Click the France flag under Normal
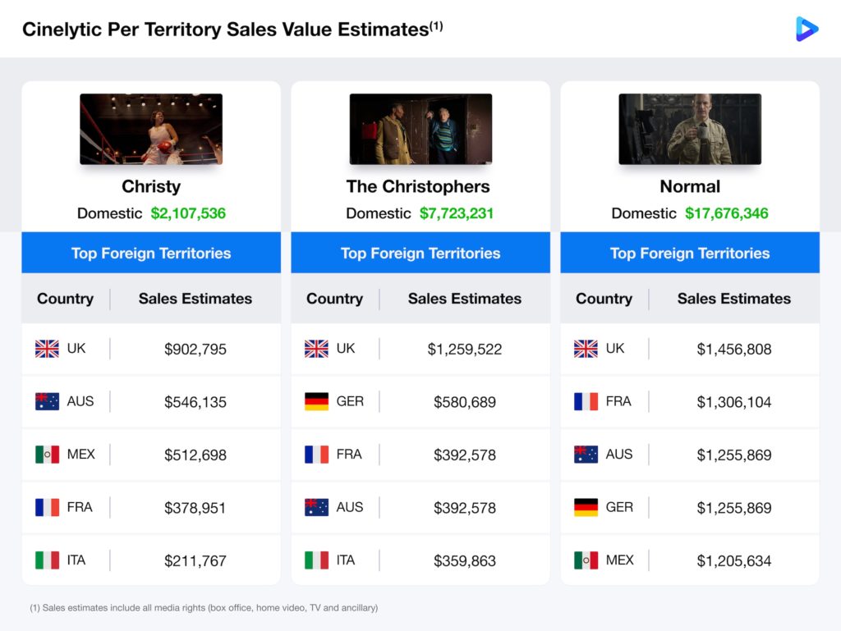This screenshot has height=631, width=841. coord(586,401)
